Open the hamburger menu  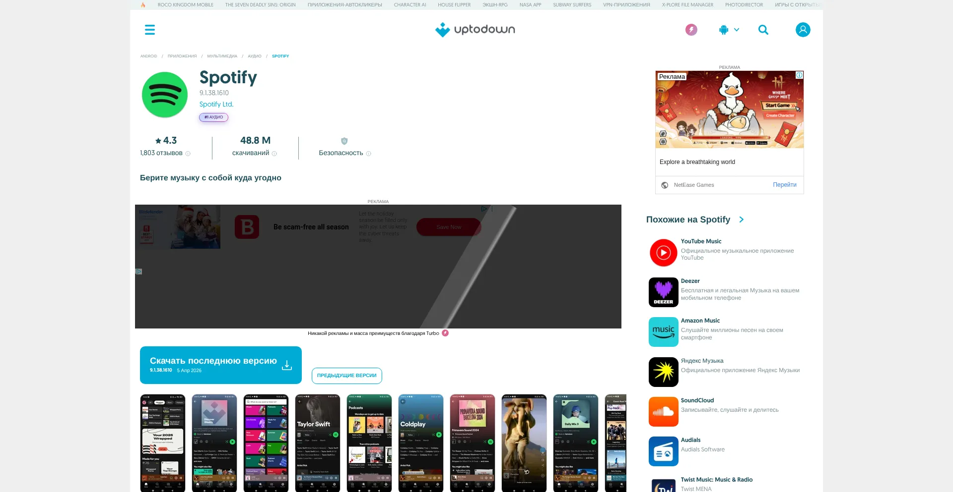point(150,30)
